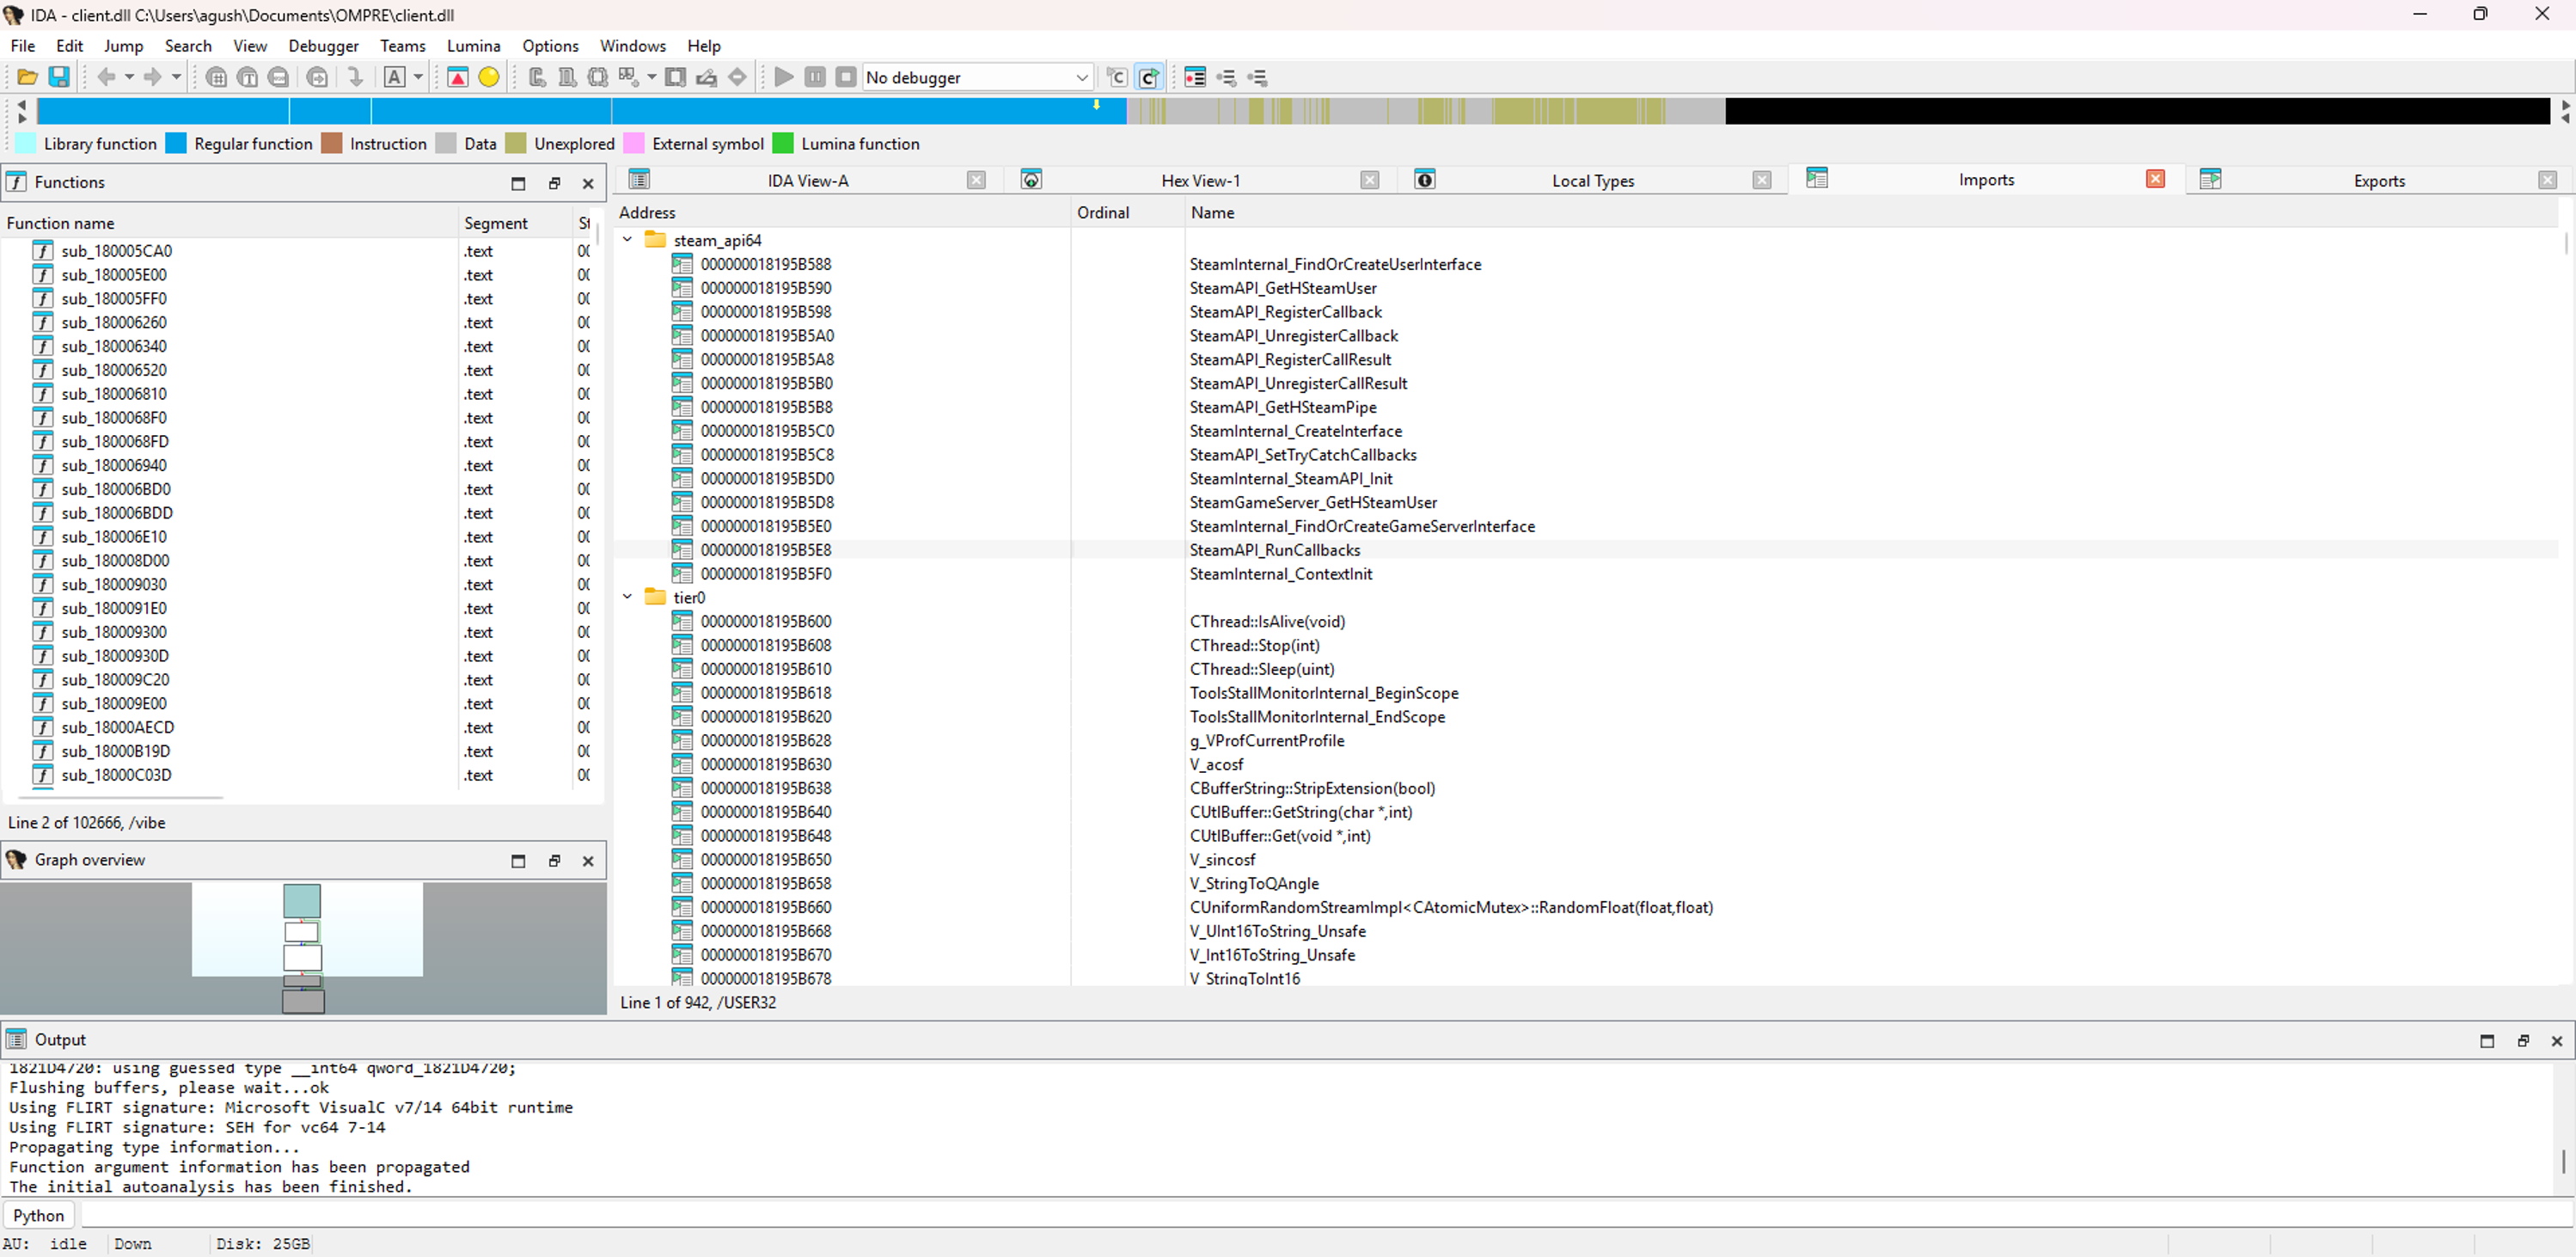This screenshot has height=1257, width=2576.
Task: Click the diamond-shaped toolbar icon
Action: (737, 77)
